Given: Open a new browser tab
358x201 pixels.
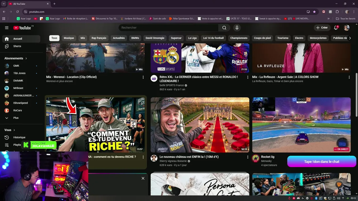Looking at the screenshot, I should [54, 4].
